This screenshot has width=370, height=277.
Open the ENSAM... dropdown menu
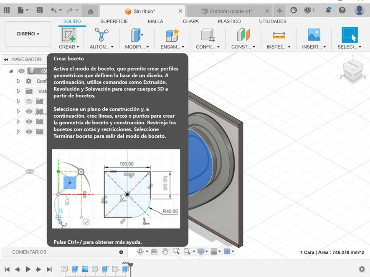[x=172, y=47]
